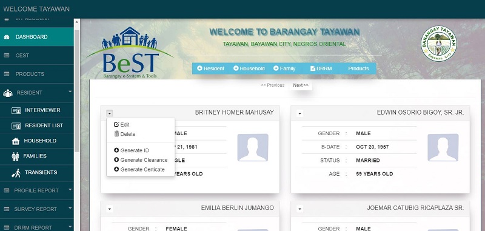Open dropdown on Emilia Berlin Jumango card
The width and height of the screenshot is (485, 231).
point(110,209)
